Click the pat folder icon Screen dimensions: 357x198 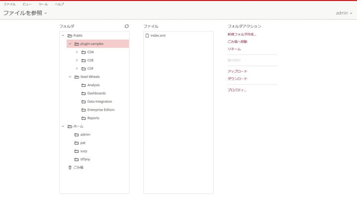(76, 143)
